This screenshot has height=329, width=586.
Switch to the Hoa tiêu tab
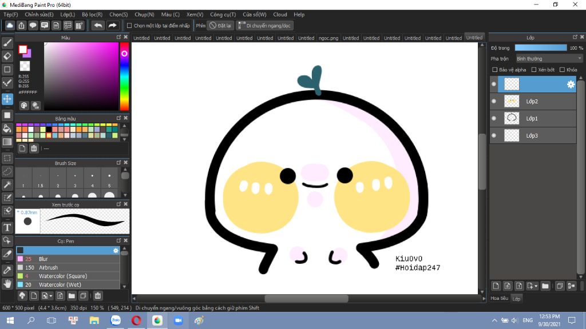[499, 298]
